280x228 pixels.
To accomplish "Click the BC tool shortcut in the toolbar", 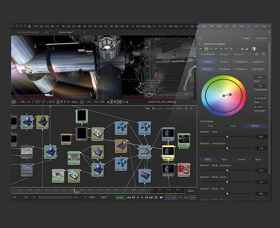I will 127,26.
